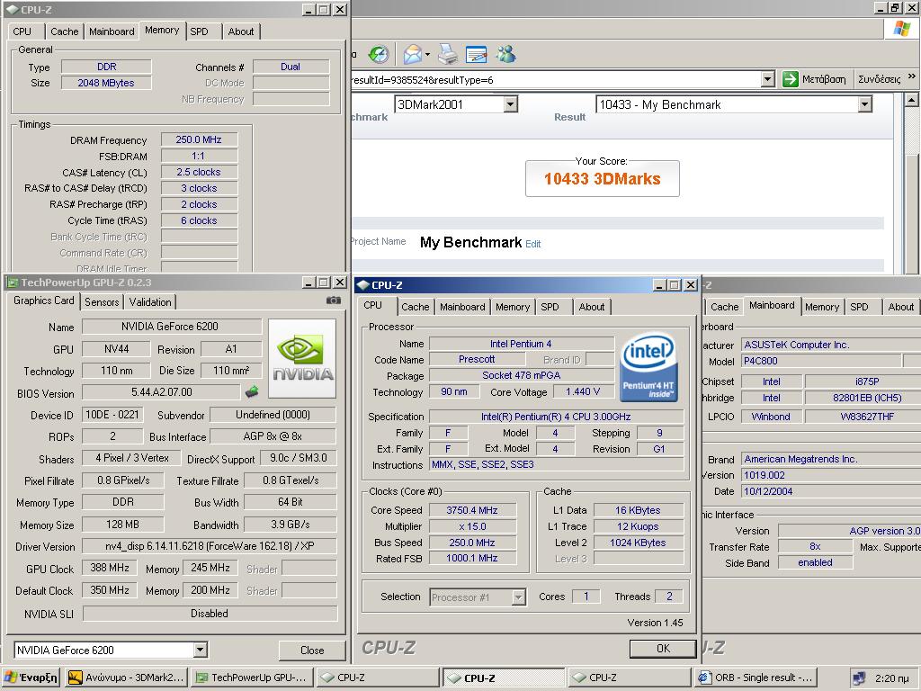
Task: Select the Sensors tab in GPU-Z
Action: tap(102, 302)
